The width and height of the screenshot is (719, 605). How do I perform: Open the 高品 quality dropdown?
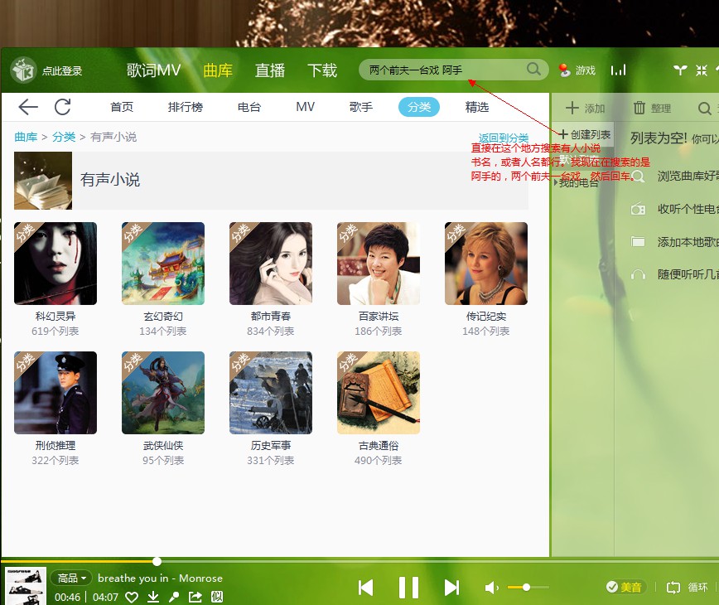pos(71,578)
